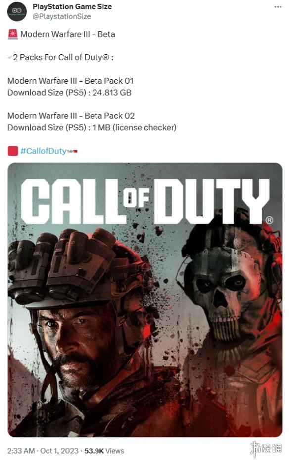Viewport: 289px width, 463px height.
Task: Open the PlayStation Game Size profile avatar
Action: 17,11
